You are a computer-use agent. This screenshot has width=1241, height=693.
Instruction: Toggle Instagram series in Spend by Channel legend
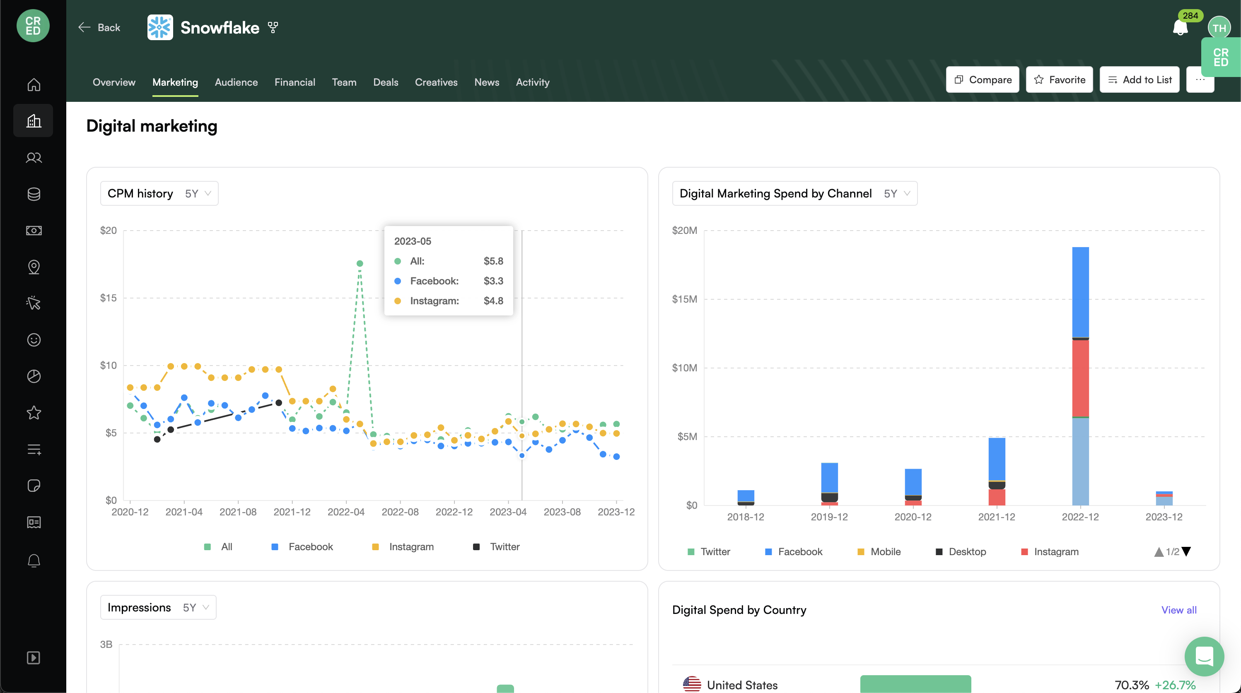[1050, 551]
